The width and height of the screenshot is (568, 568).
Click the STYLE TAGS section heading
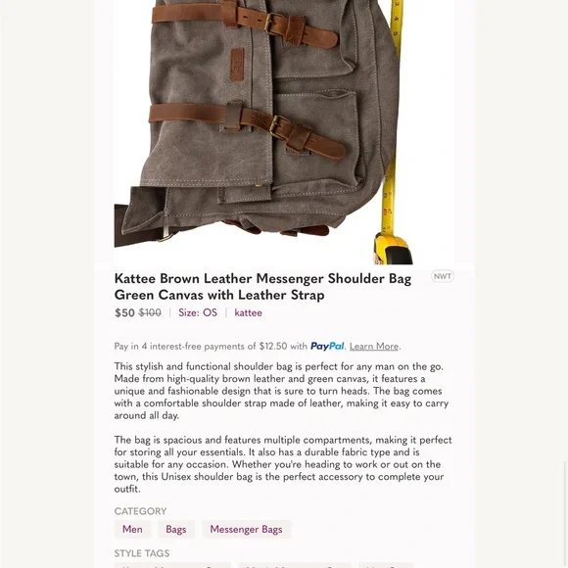(142, 553)
